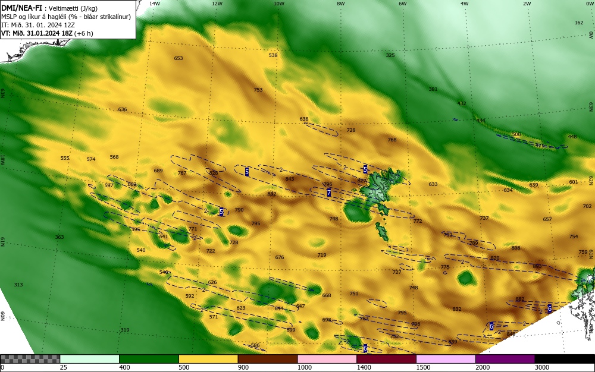Select the CAPE value 638
This screenshot has width=595, height=372.
[304, 119]
